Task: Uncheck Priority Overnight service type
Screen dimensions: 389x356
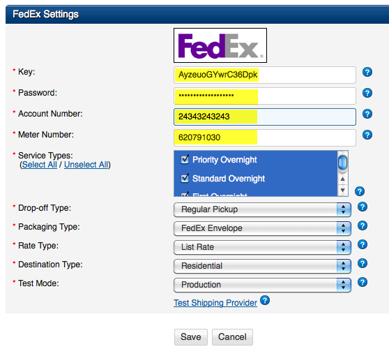Action: tap(185, 159)
